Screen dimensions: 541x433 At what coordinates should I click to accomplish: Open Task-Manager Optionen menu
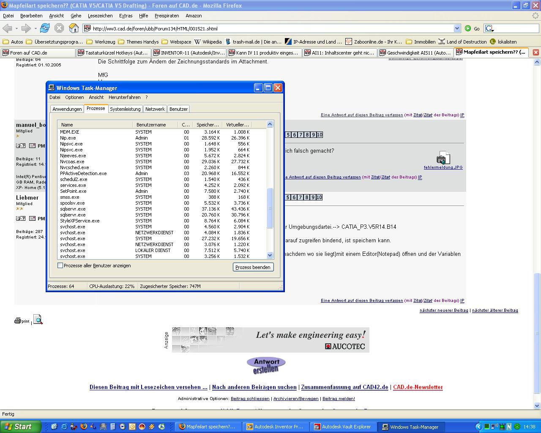[74, 97]
